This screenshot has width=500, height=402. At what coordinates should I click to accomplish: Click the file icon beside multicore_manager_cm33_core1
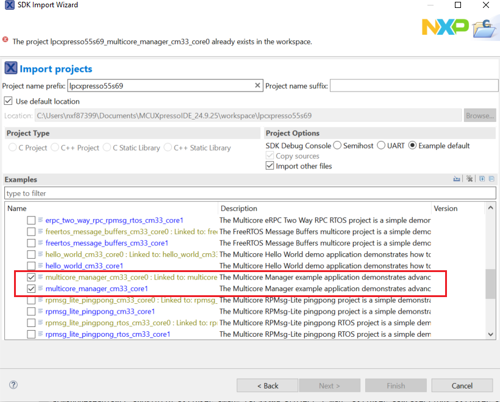(x=40, y=289)
